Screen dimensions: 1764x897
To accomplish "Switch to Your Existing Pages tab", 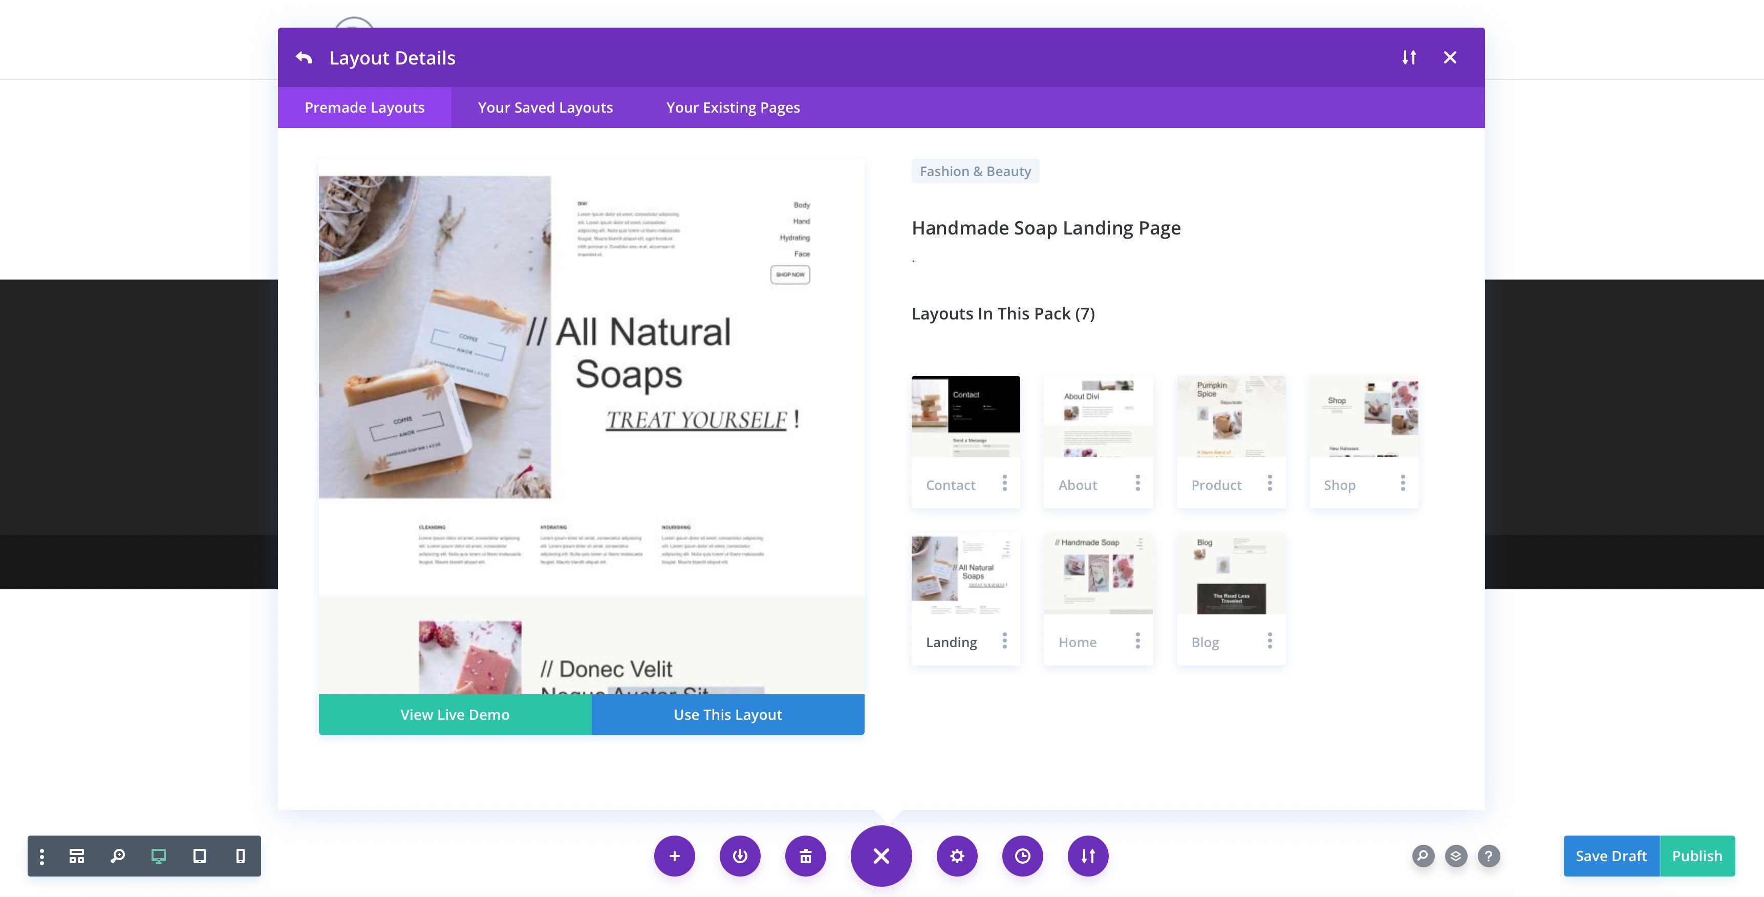I will tap(733, 106).
